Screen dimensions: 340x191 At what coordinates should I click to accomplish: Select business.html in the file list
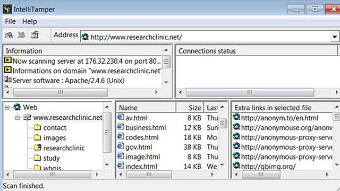[x=146, y=127]
